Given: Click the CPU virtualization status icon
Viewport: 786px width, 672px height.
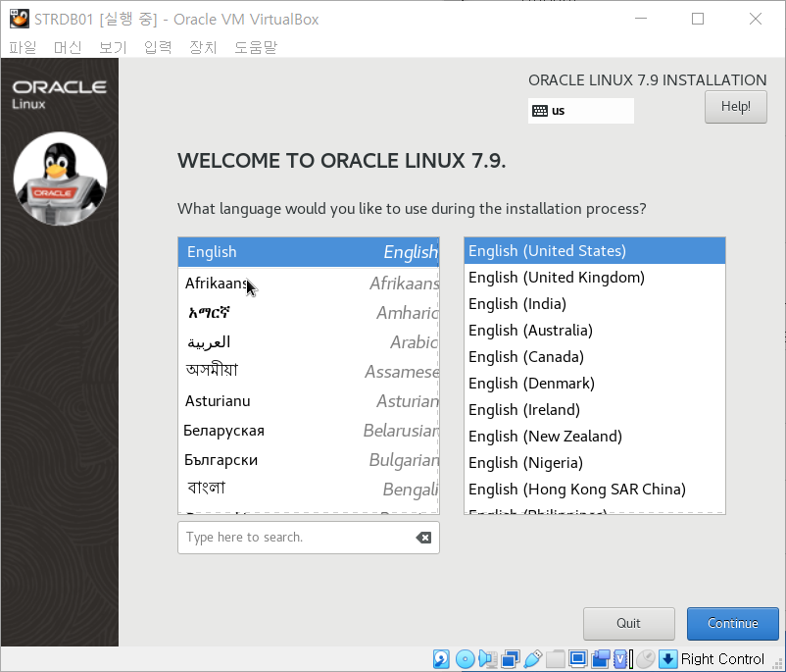Looking at the screenshot, I should coord(622,659).
